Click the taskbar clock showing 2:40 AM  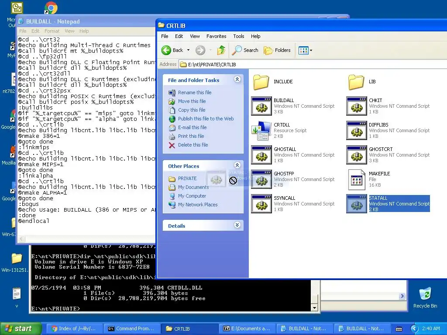(431, 329)
